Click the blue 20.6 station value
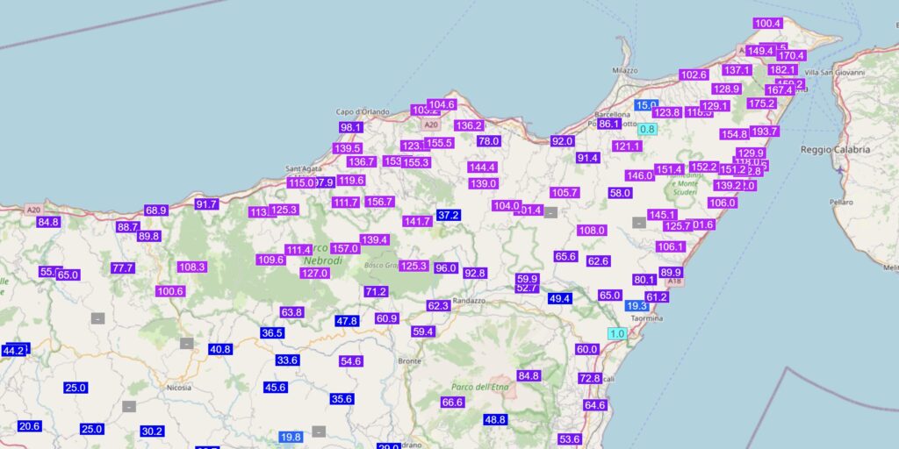The height and width of the screenshot is (449, 899). click(29, 426)
